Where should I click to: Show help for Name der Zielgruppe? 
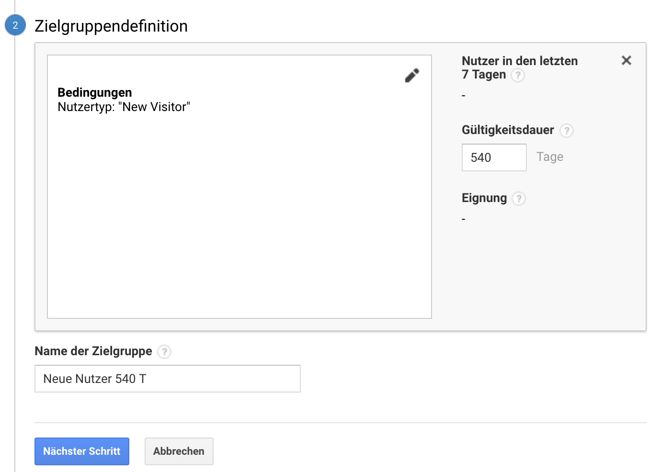[164, 352]
